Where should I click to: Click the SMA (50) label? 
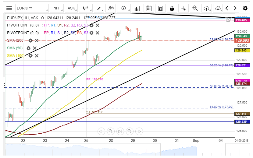pyautogui.click(x=15, y=48)
